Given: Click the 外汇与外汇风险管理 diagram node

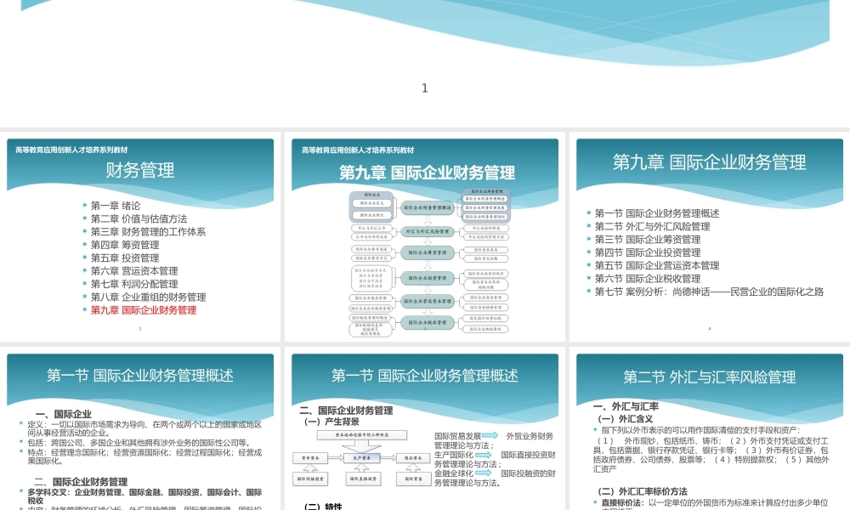Looking at the screenshot, I should 428,231.
